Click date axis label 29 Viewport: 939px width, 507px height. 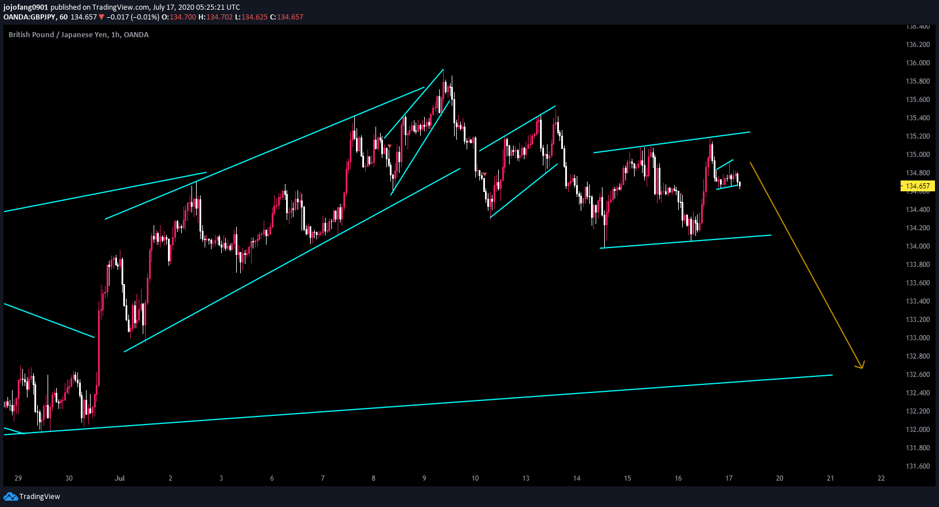pyautogui.click(x=18, y=478)
